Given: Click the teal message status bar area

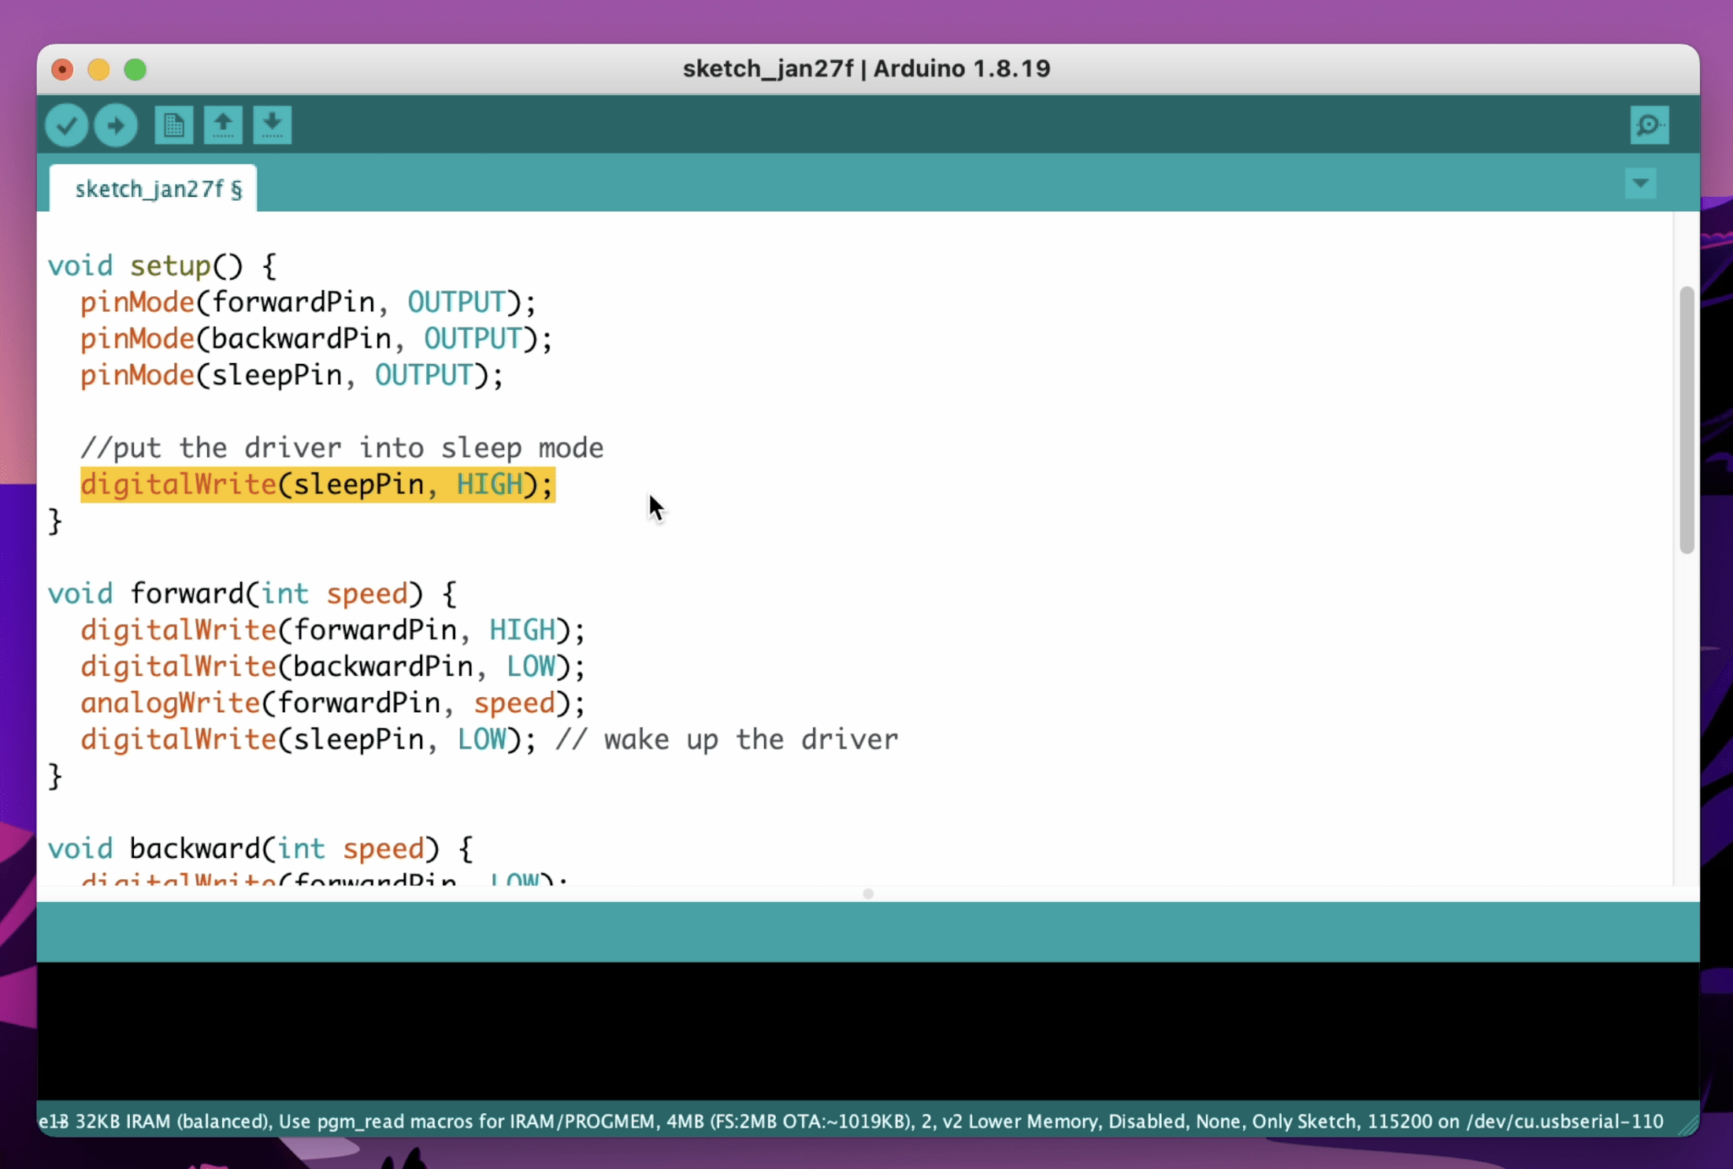Looking at the screenshot, I should pos(866,932).
